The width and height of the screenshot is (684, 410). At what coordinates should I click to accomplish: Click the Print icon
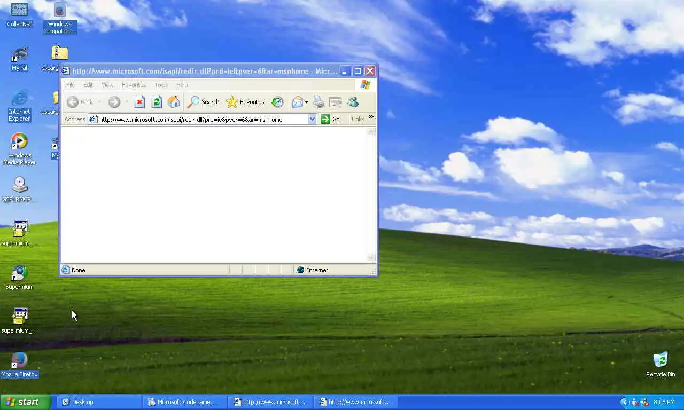point(318,102)
